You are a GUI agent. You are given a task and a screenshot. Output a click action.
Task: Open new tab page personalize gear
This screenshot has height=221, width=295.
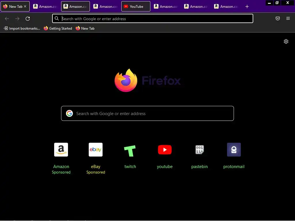point(286,41)
